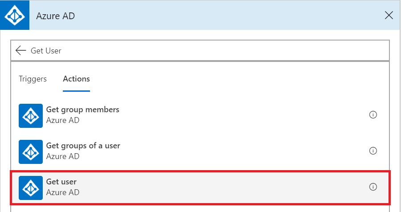The image size is (401, 212).
Task: View info icon for Get user
Action: pos(373,187)
